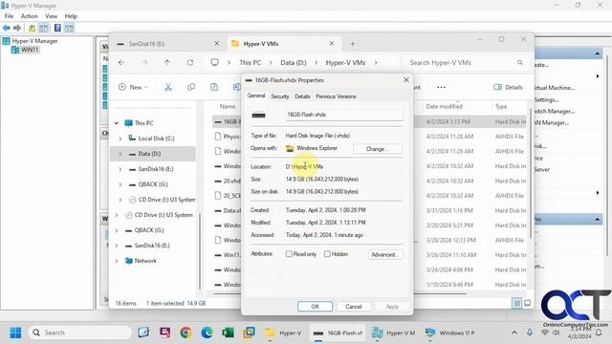This screenshot has height=344, width=612.
Task: Enable the Read-only attribute checkbox
Action: 289,254
